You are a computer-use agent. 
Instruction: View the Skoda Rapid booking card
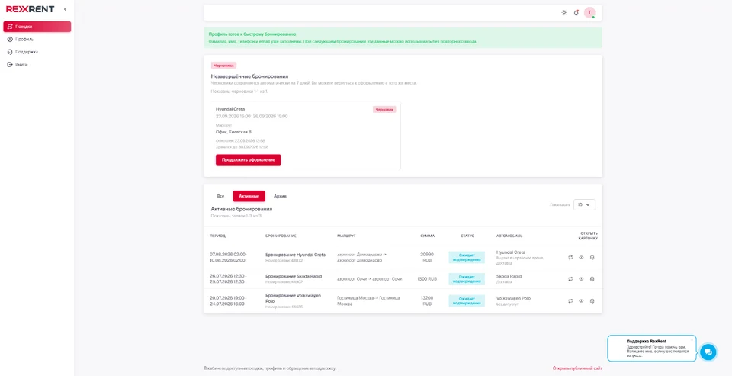(x=581, y=279)
